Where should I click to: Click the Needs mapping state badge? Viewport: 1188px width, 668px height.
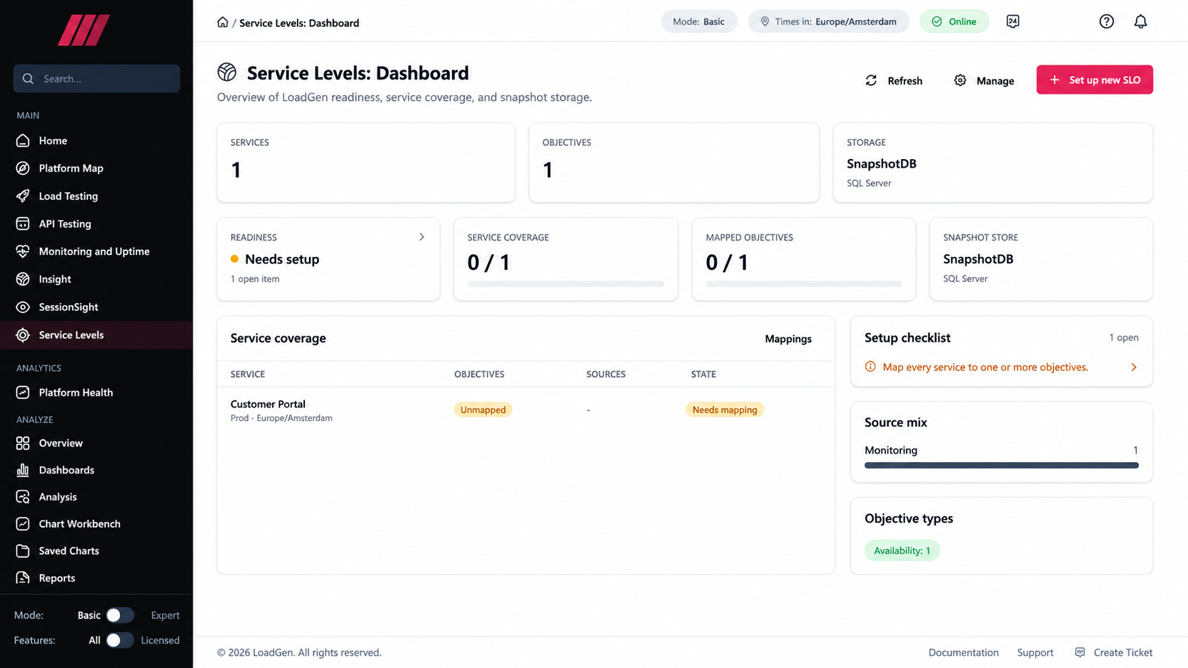(x=725, y=410)
